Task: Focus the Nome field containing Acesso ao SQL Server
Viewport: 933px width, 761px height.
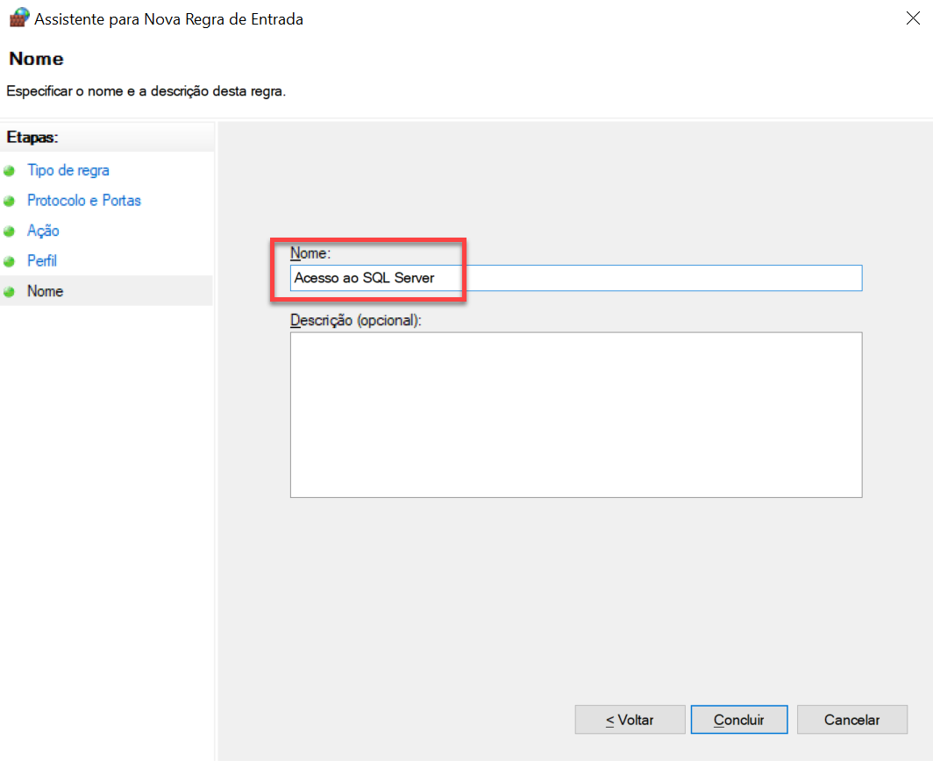Action: (575, 278)
